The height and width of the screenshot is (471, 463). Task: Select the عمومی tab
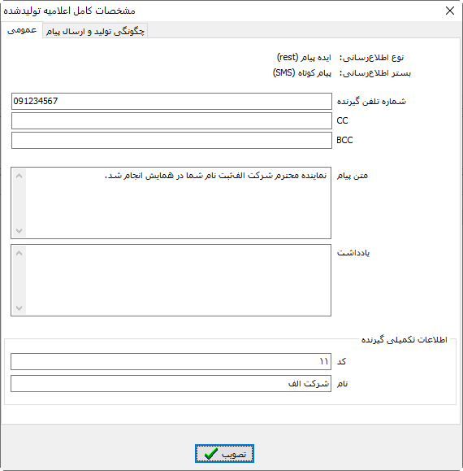point(22,30)
